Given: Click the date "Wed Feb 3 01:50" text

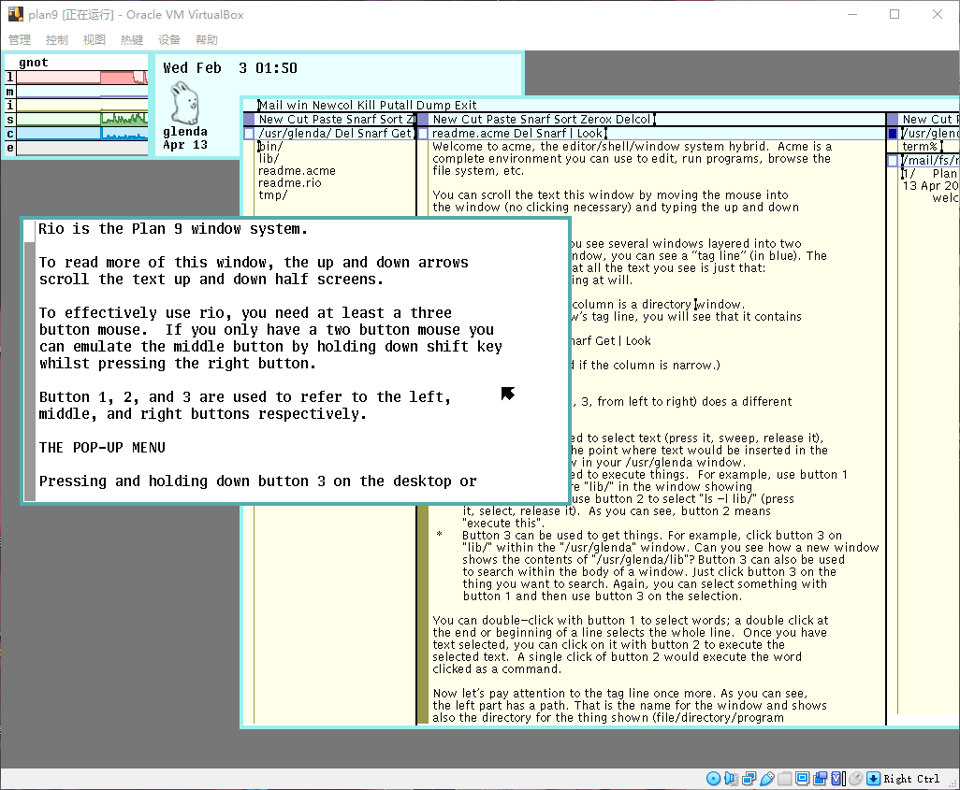Looking at the screenshot, I should click(230, 68).
